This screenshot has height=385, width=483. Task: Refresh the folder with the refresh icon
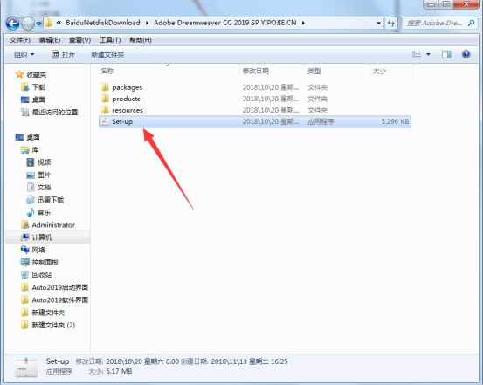391,23
